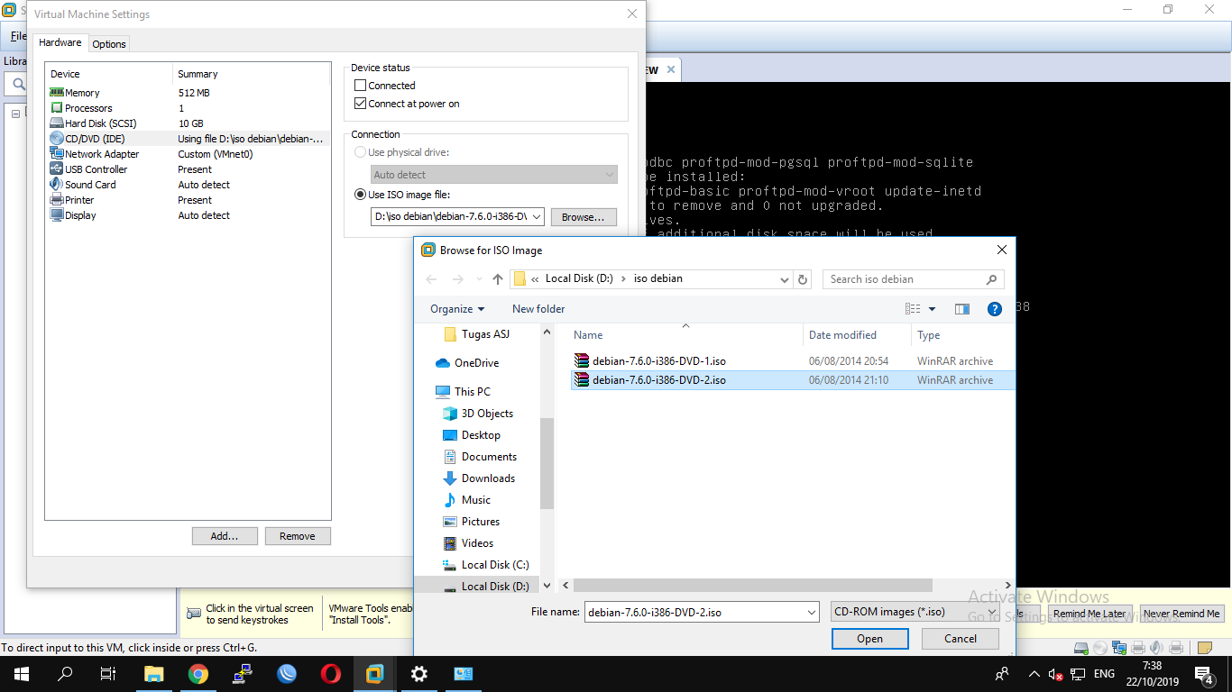Image resolution: width=1232 pixels, height=692 pixels.
Task: Open Windows Settings from the taskbar
Action: click(x=418, y=674)
